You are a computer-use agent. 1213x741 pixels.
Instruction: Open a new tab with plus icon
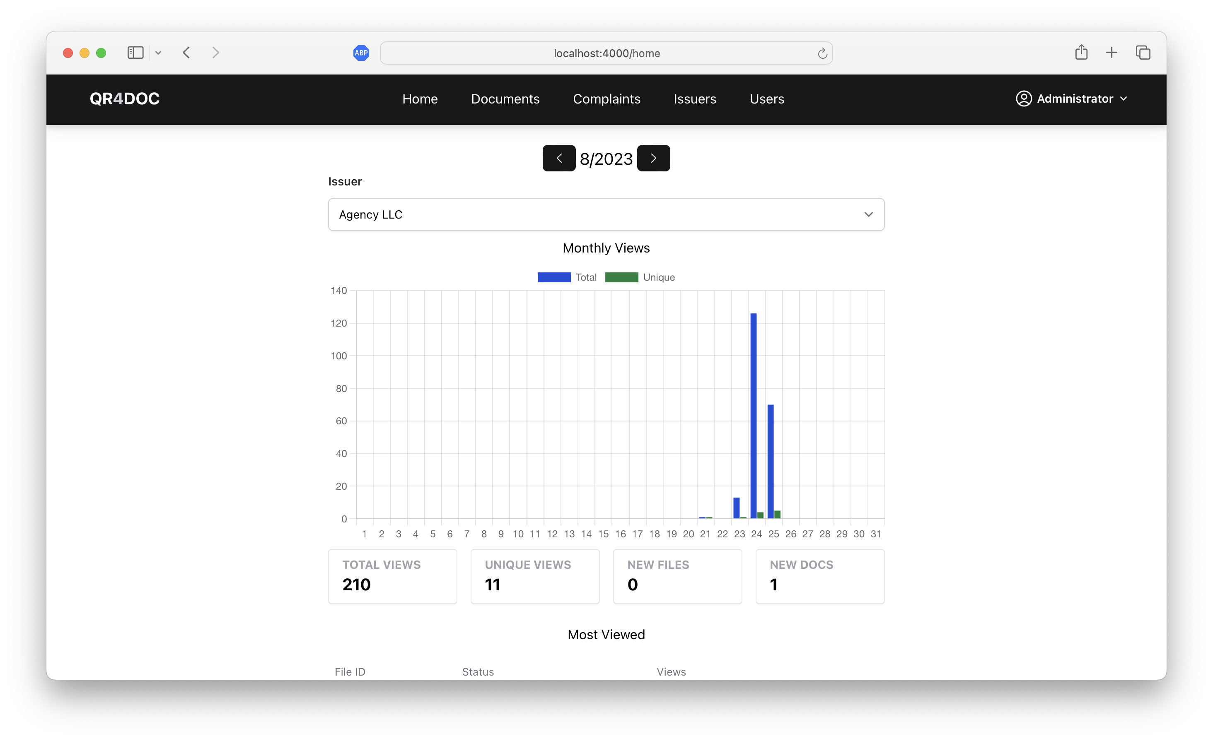point(1112,52)
